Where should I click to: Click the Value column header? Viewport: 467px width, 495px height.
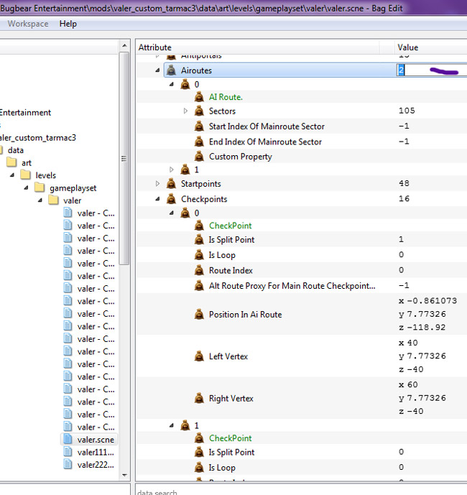pyautogui.click(x=430, y=47)
